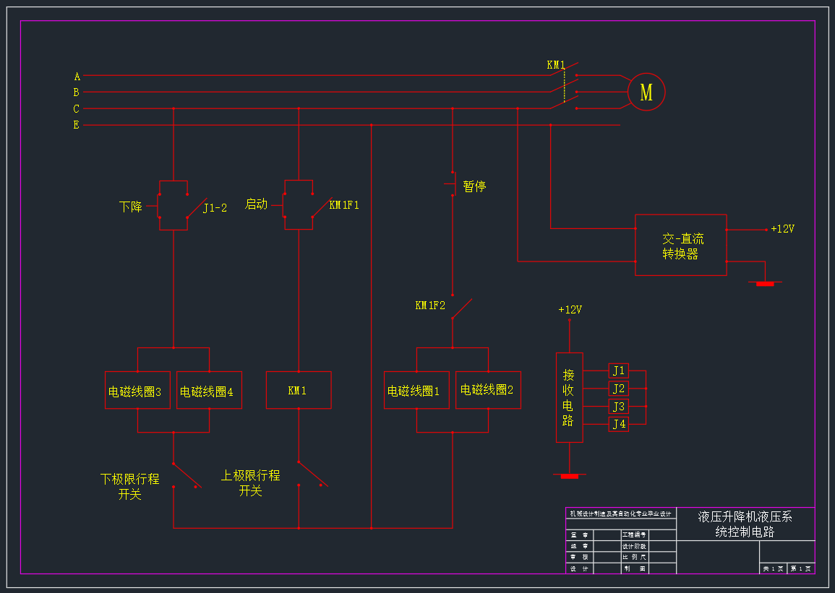
Task: Select the 电磁线圈4 coil box
Action: coord(209,391)
